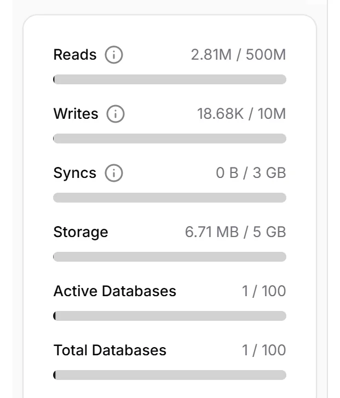The image size is (340, 398).
Task: Click the info icon next to Writes
Action: pos(116,114)
